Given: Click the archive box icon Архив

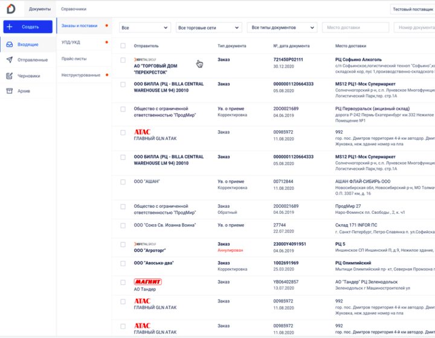Looking at the screenshot, I should point(10,91).
